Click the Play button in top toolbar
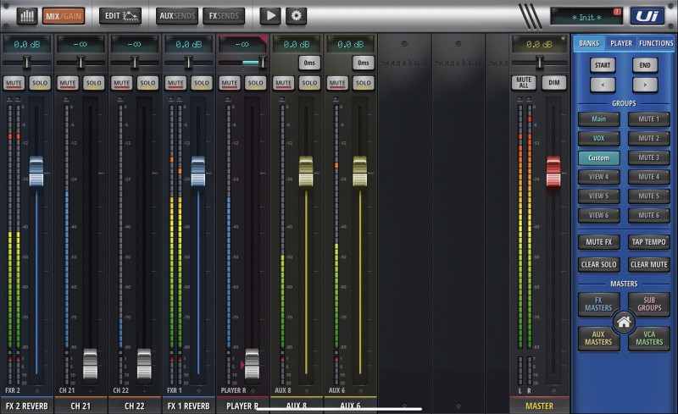The width and height of the screenshot is (678, 414). [x=270, y=15]
